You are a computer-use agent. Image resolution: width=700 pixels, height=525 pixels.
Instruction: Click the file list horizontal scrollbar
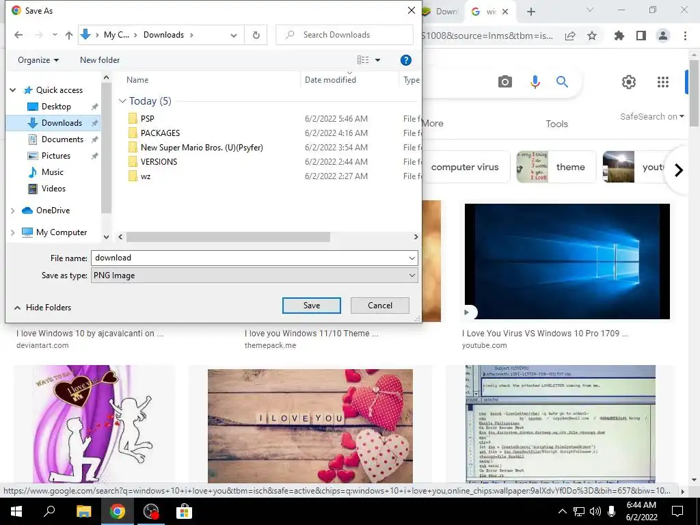coord(228,237)
